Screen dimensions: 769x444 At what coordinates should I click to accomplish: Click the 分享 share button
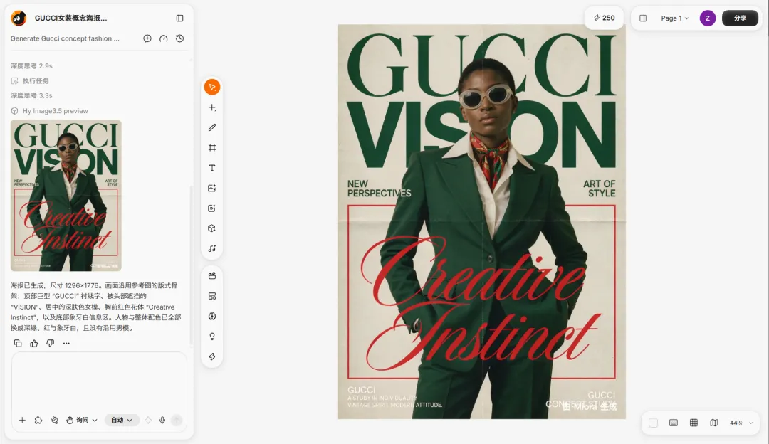(x=740, y=18)
